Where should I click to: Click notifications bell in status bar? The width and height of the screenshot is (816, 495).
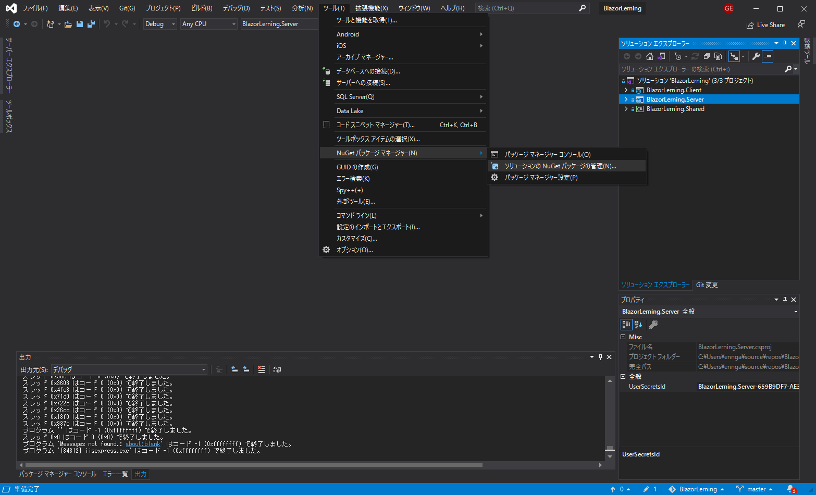[791, 489]
